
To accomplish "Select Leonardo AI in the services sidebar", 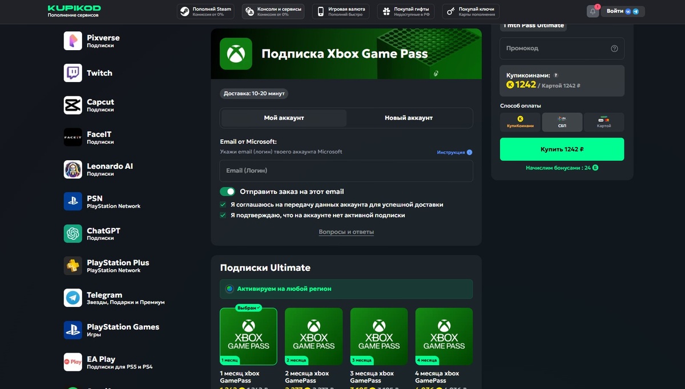I will [72, 169].
